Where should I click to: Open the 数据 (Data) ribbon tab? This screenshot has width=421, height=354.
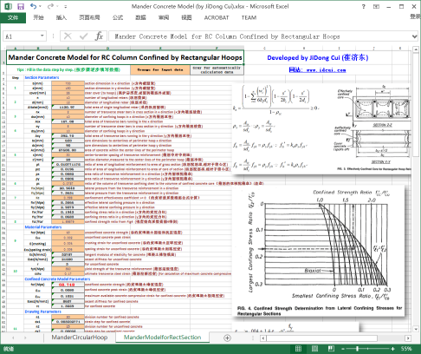pyautogui.click(x=140, y=17)
